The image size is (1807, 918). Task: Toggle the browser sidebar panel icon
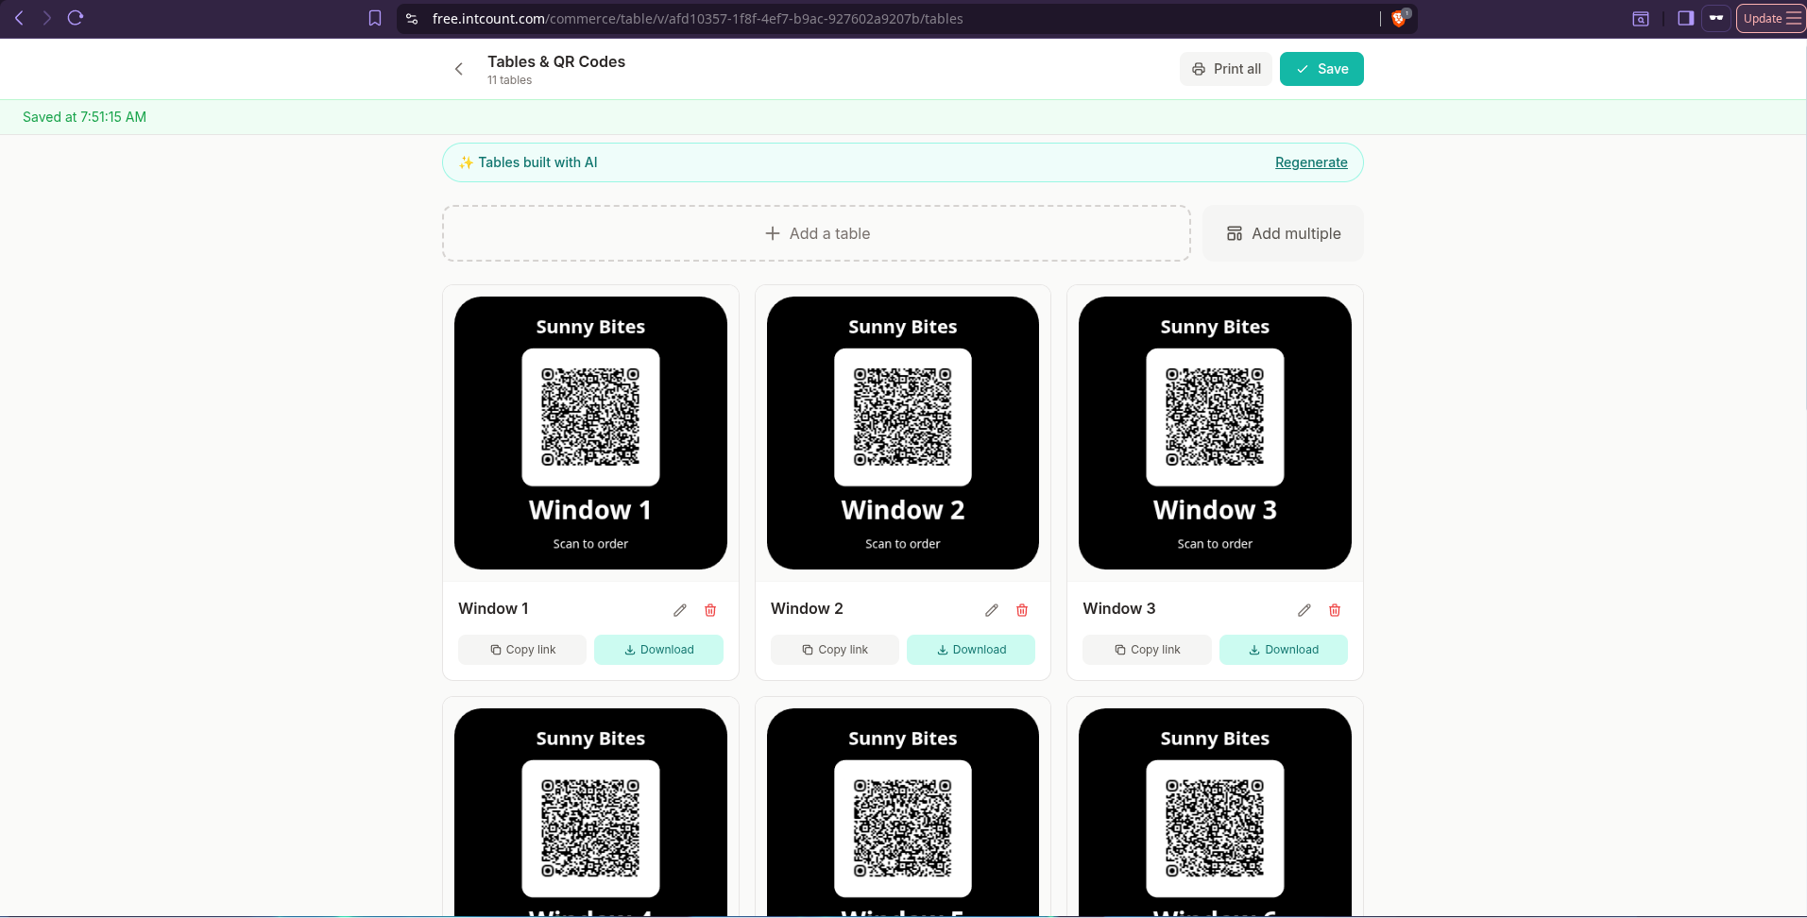(x=1685, y=18)
